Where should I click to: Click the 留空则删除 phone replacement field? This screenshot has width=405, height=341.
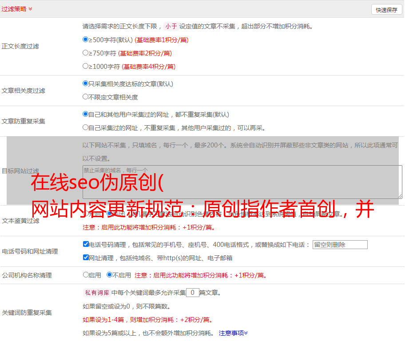[x=340, y=245]
